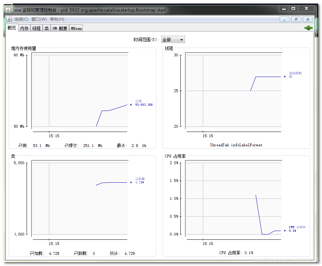This screenshot has height=266, width=322.
Task: Click the 已卸载: 0 value
Action: click(x=84, y=253)
